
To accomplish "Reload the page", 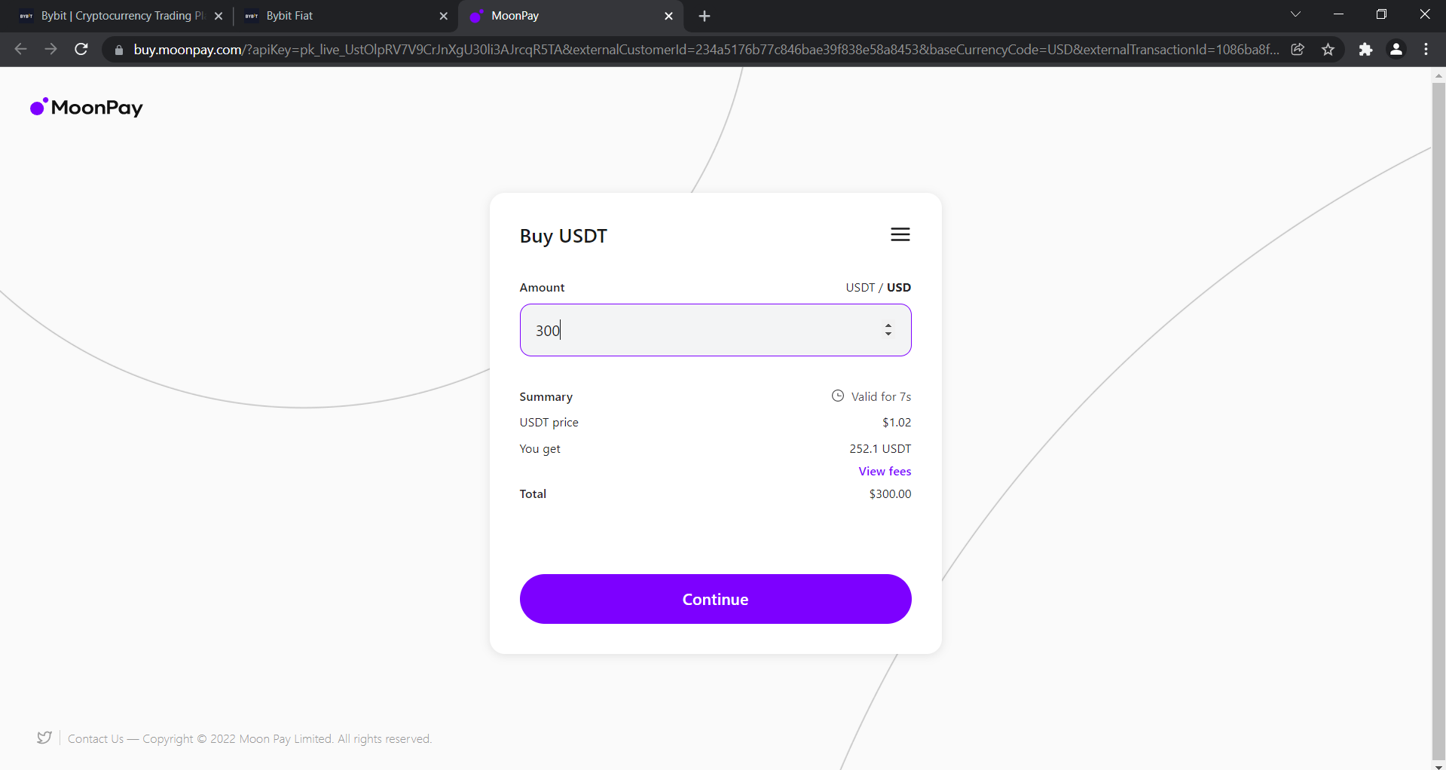I will (x=81, y=50).
